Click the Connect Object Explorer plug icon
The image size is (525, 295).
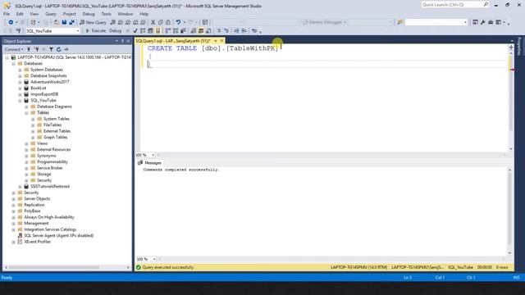pyautogui.click(x=29, y=49)
